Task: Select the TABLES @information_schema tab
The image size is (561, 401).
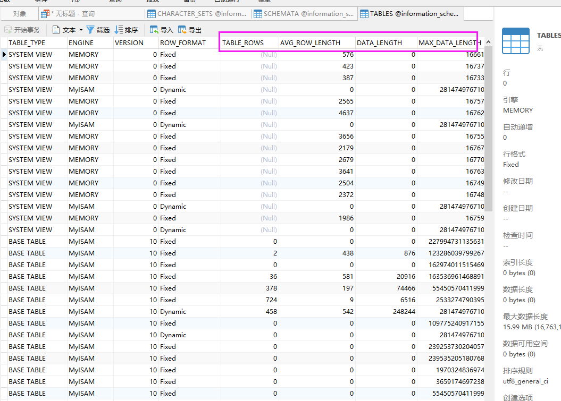Action: 411,14
